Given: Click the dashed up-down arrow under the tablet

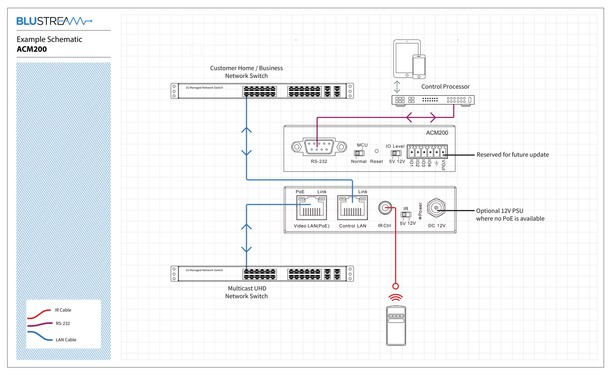Looking at the screenshot, I should click(x=397, y=87).
